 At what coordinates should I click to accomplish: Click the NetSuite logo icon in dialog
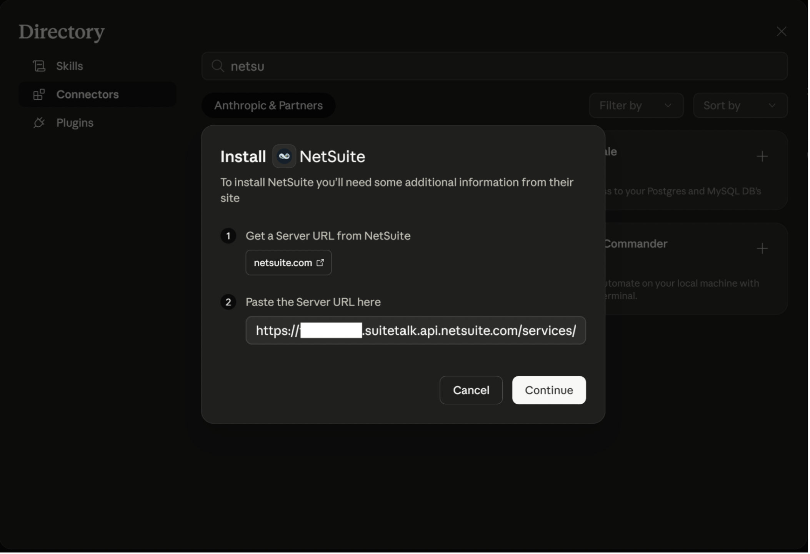284,157
